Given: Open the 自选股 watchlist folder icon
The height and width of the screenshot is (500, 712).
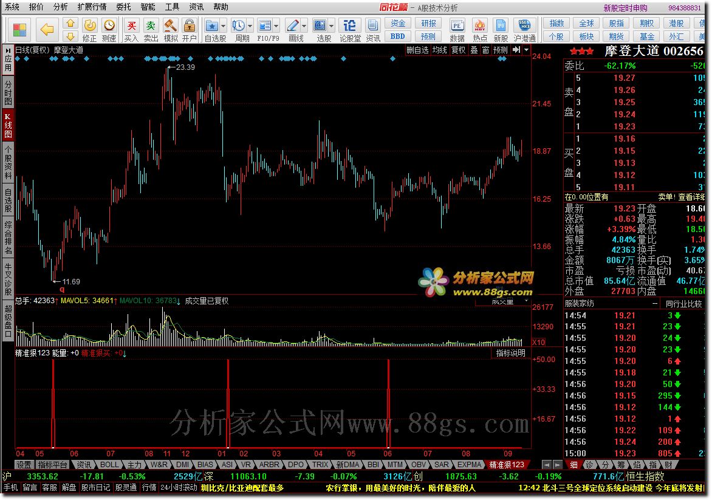Looking at the screenshot, I should tap(211, 26).
